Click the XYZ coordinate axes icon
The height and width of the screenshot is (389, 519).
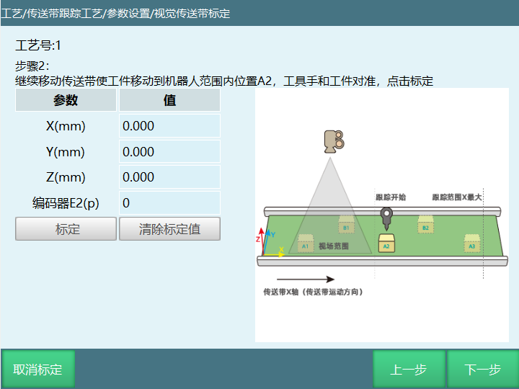pos(270,243)
